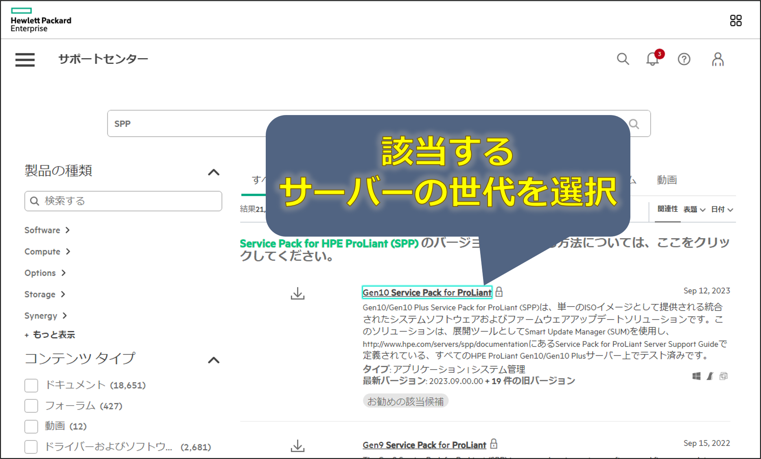The image size is (761, 459).
Task: Click the Hewlett Packard Enterprise logo
Action: pos(41,20)
